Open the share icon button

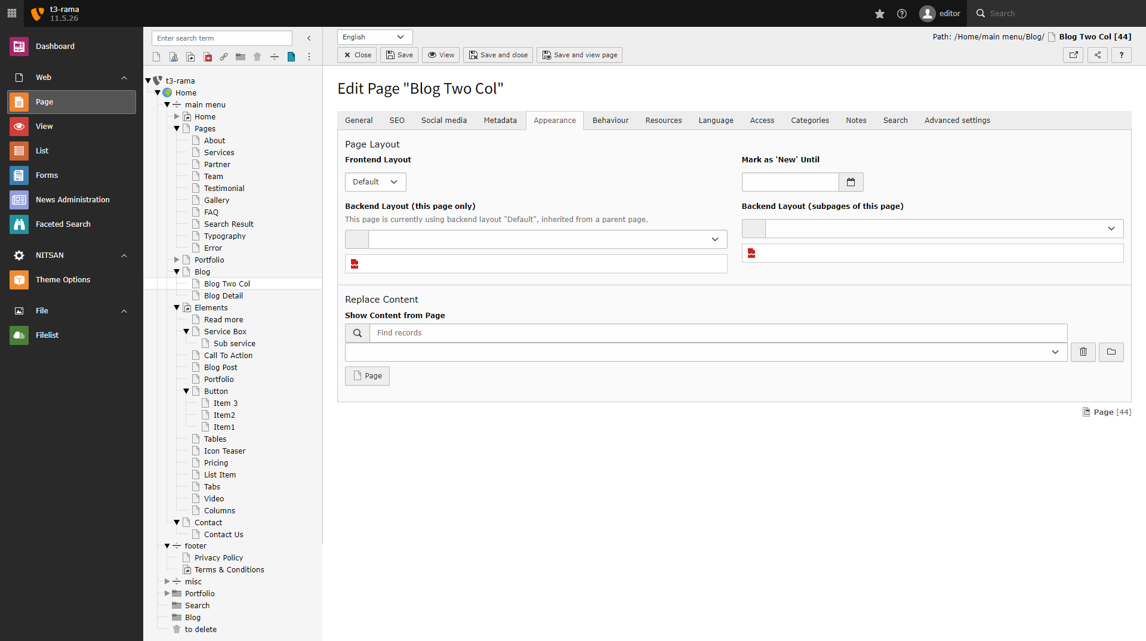pos(1098,55)
